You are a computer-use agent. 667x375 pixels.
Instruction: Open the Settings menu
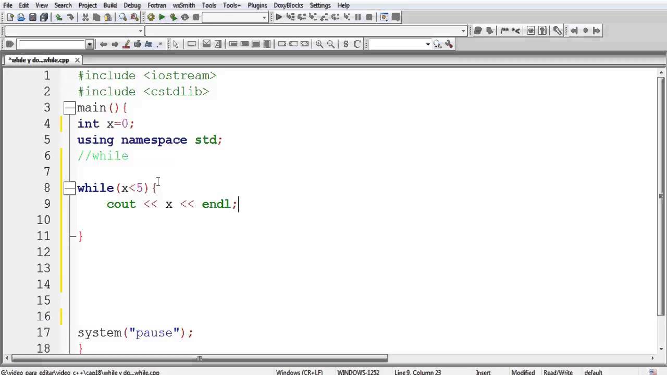click(x=320, y=5)
